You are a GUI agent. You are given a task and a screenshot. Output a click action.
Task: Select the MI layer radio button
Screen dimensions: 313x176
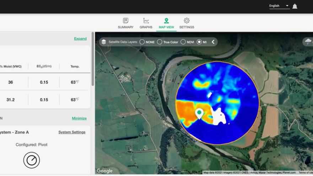tap(199, 42)
